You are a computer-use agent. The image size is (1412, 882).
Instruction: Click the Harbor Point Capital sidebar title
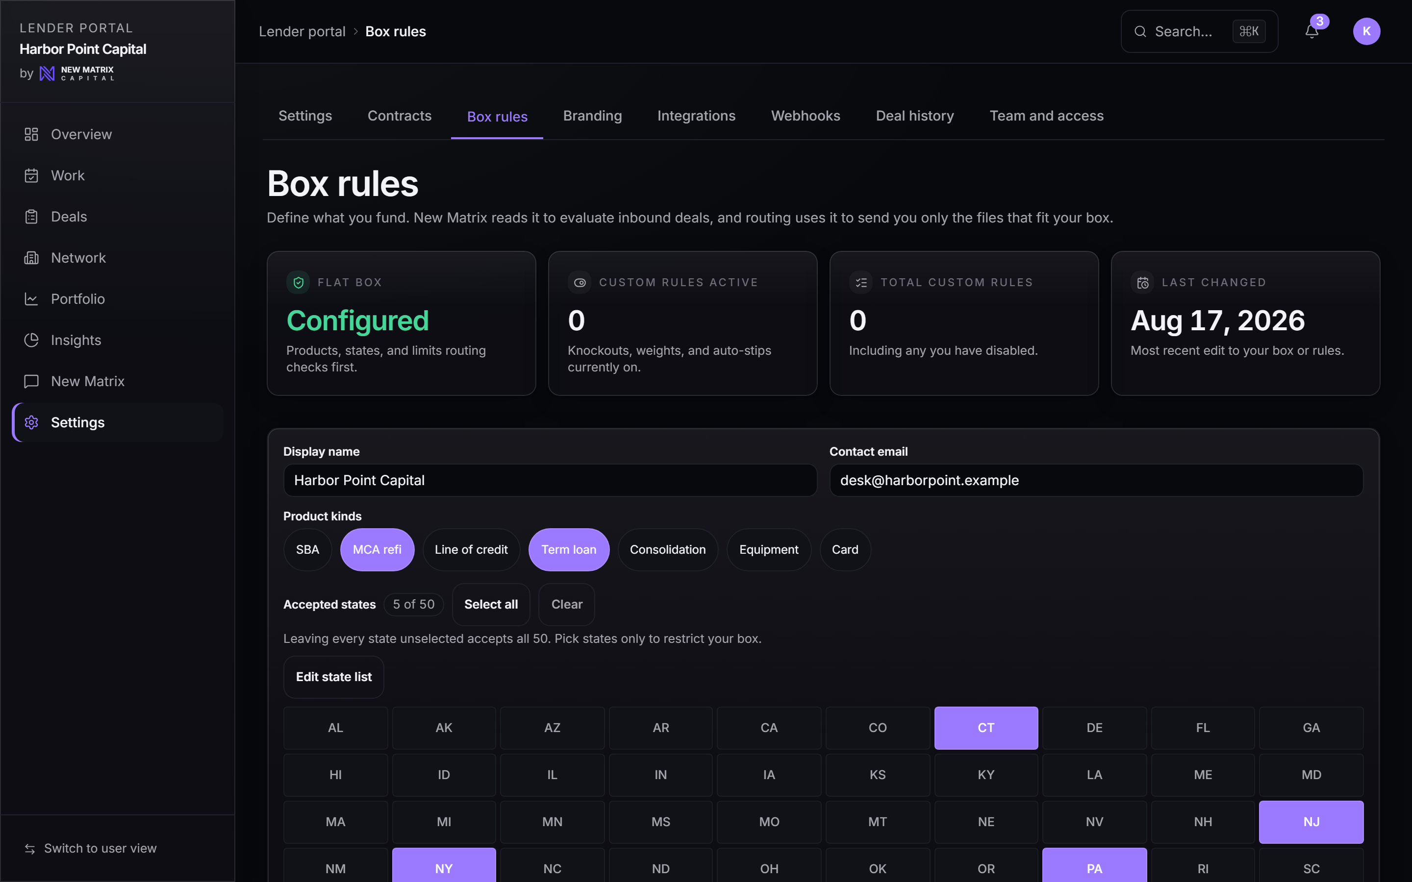83,49
